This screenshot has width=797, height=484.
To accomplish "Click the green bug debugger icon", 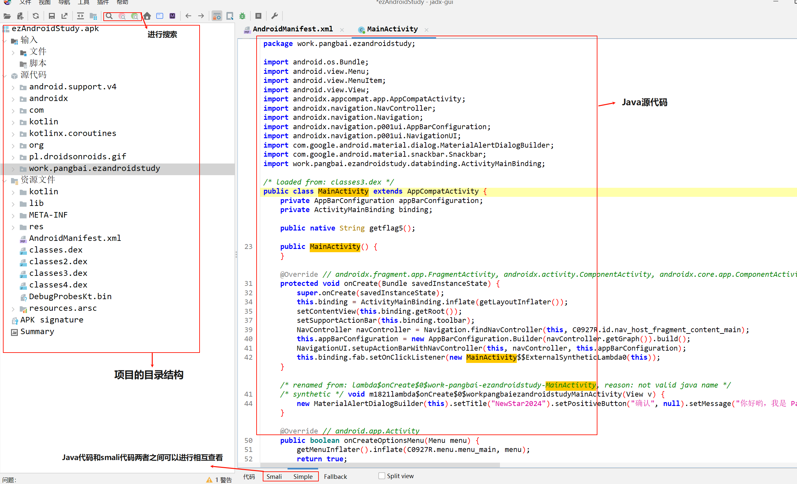I will point(242,16).
